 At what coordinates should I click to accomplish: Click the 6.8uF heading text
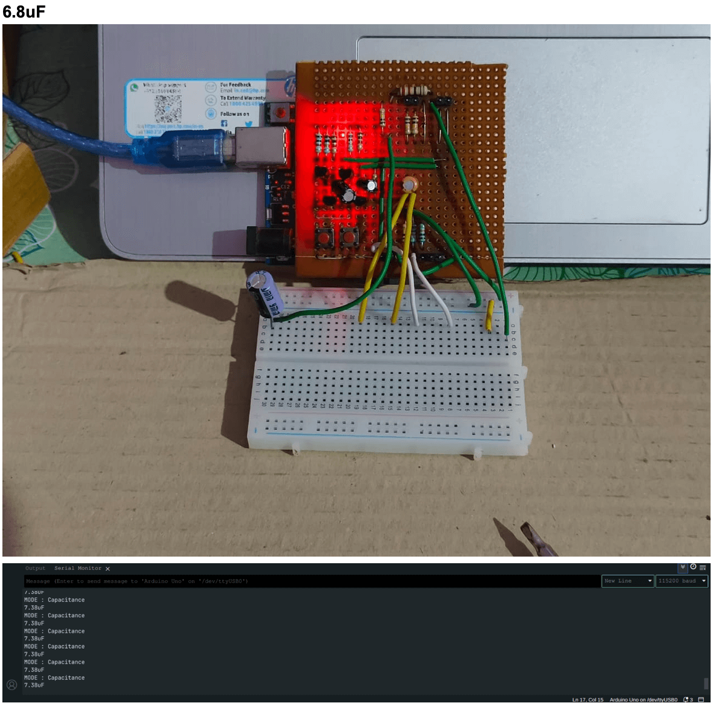[24, 11]
